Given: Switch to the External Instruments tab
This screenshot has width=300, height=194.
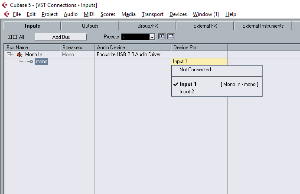Looking at the screenshot, I should click(263, 26).
